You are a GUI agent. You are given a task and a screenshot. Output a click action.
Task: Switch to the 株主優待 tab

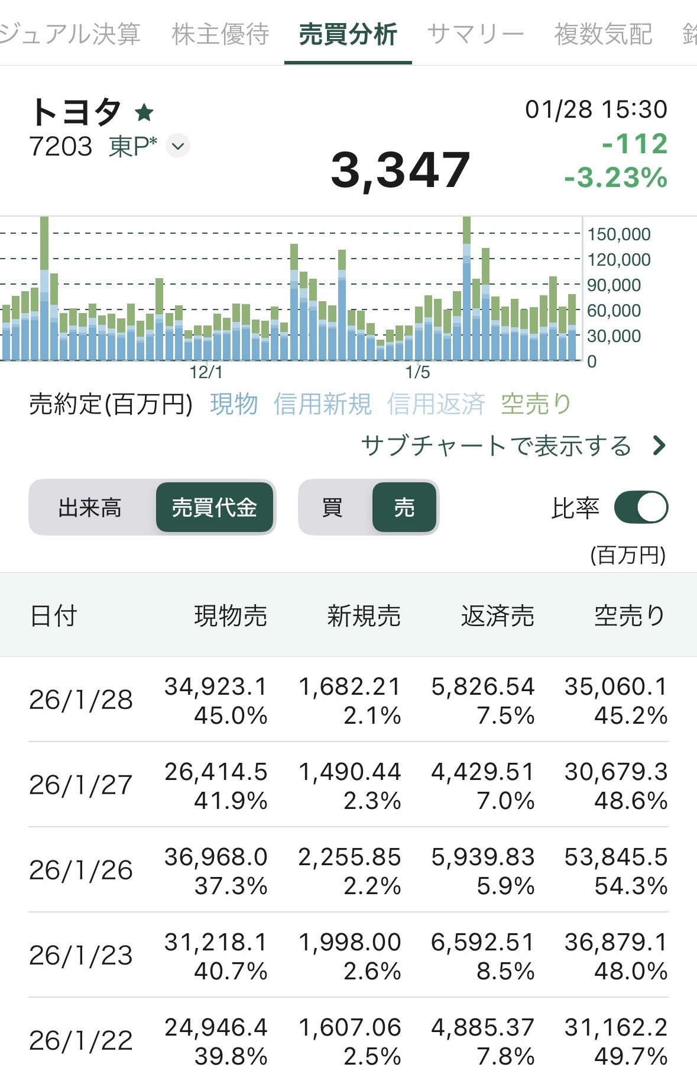coord(221,34)
